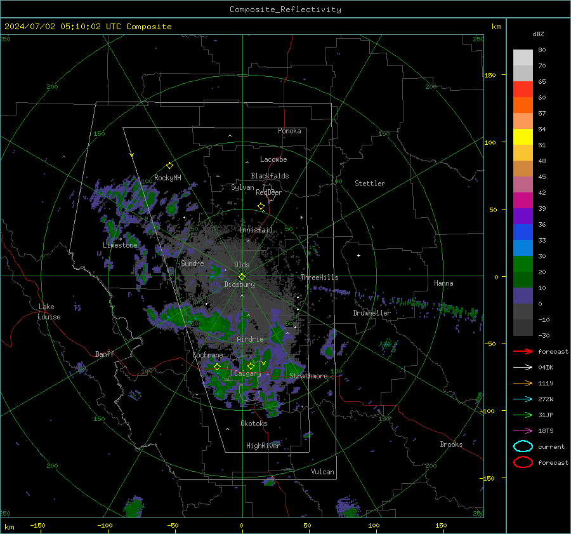This screenshot has width=571, height=534.
Task: Click the Airdrie city label
Action: pyautogui.click(x=250, y=339)
